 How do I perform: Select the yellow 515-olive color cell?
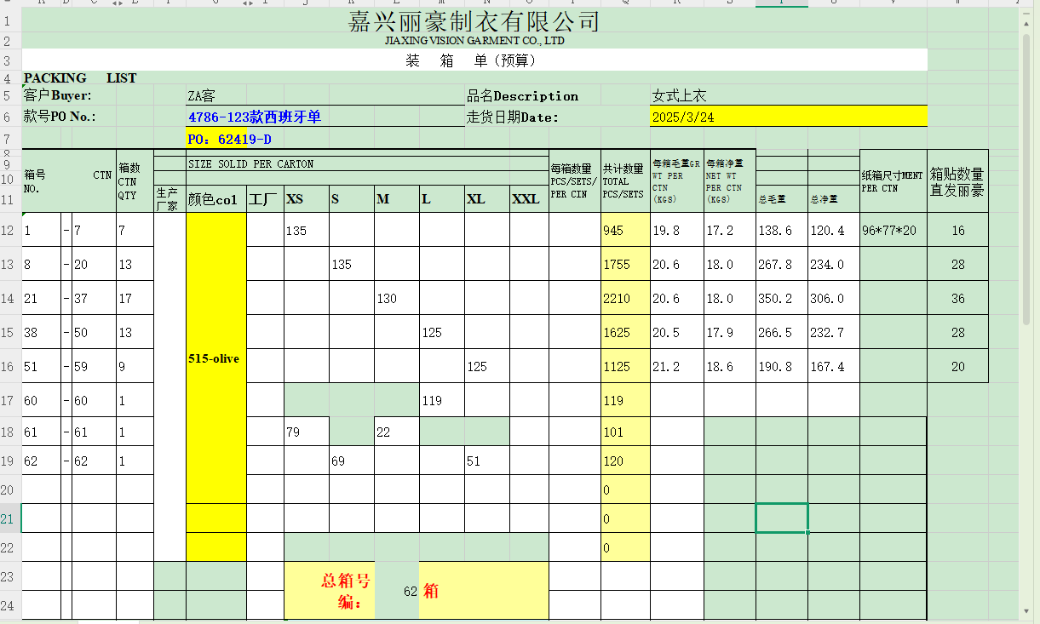[215, 358]
